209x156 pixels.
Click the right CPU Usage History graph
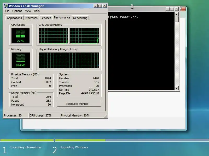coord(84,36)
